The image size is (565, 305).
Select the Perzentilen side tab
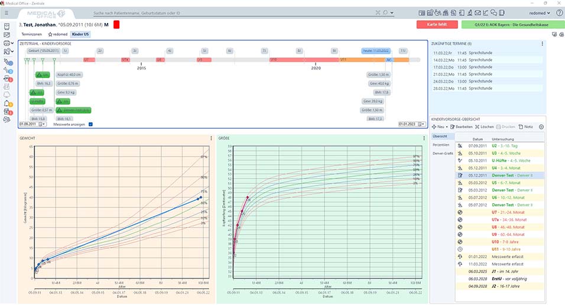pyautogui.click(x=441, y=145)
